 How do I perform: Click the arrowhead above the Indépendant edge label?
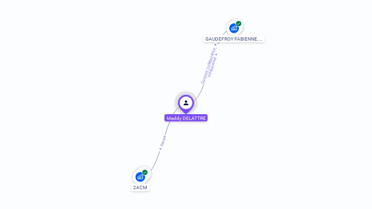pyautogui.click(x=216, y=55)
